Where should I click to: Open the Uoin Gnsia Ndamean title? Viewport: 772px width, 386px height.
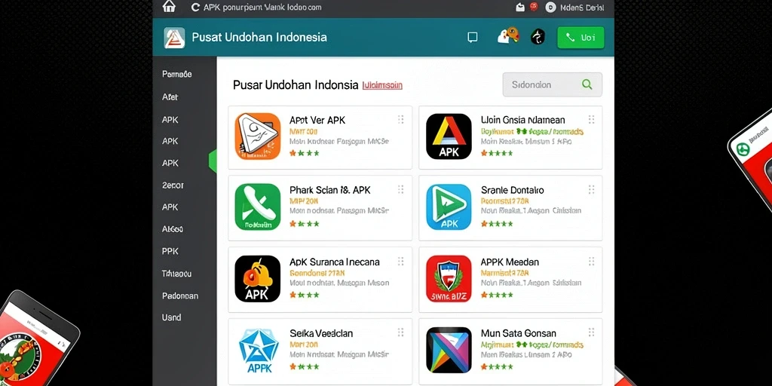click(x=523, y=120)
